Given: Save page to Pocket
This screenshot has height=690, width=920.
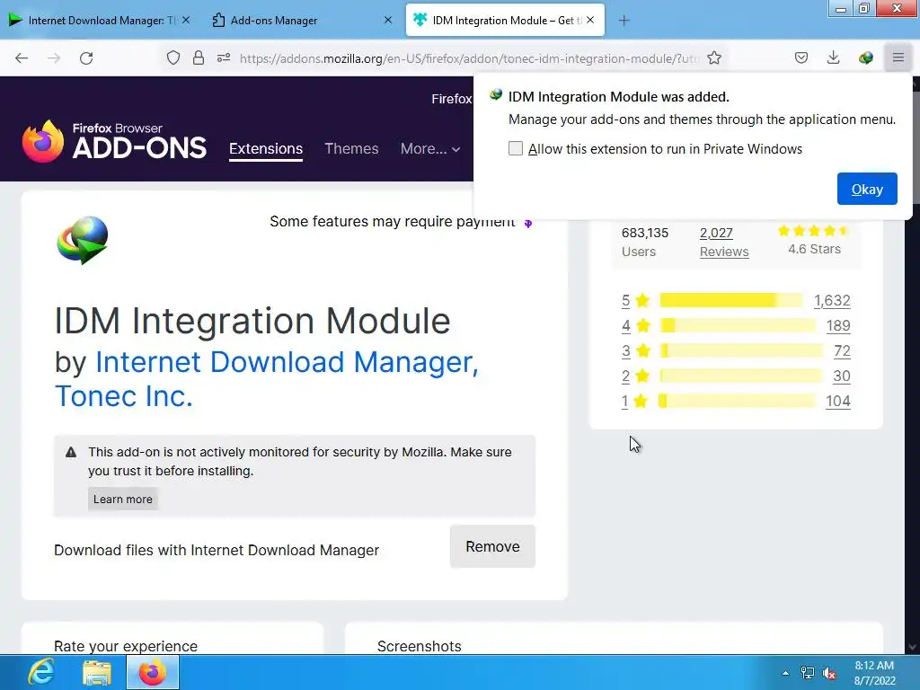Looking at the screenshot, I should (801, 57).
